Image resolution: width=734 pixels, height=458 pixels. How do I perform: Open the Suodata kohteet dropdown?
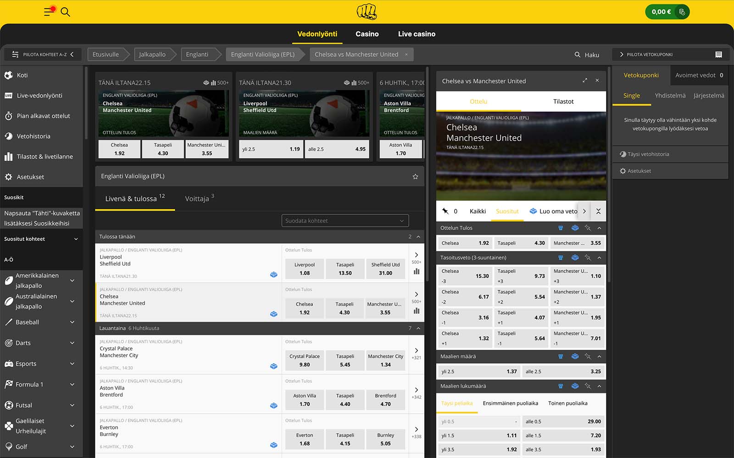tap(345, 221)
